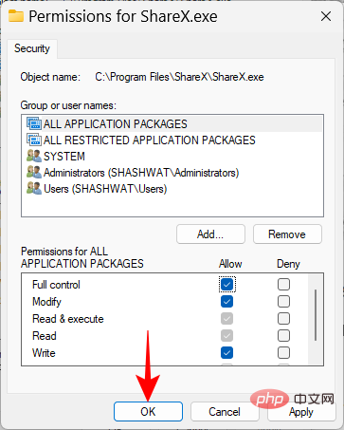
Task: Click the SYSTEM user group icon
Action: click(x=34, y=156)
